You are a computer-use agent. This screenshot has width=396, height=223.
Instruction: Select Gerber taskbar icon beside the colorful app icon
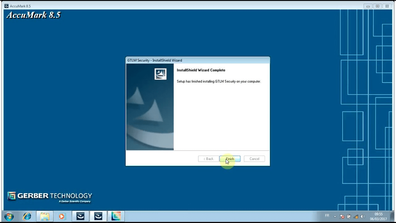pyautogui.click(x=98, y=216)
